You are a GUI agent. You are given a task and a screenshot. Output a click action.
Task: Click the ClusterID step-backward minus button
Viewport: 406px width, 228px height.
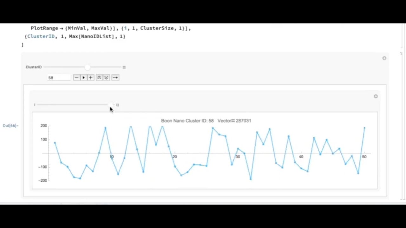point(76,78)
